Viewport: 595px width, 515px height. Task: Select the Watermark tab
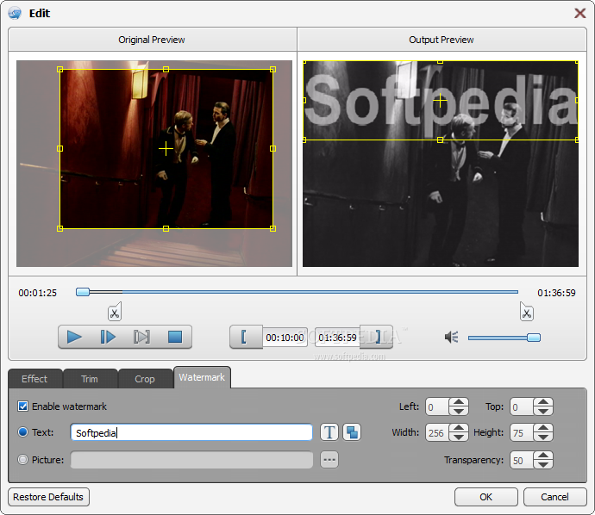202,377
